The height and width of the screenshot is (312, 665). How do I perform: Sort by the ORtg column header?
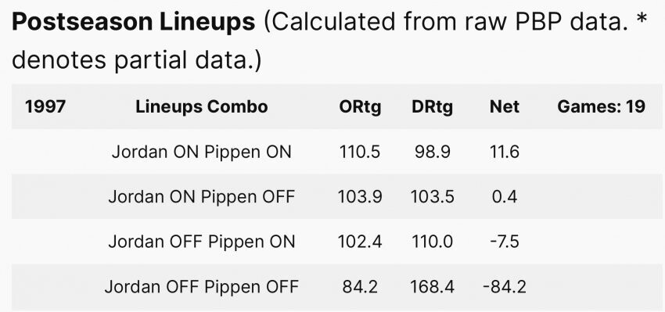[360, 107]
